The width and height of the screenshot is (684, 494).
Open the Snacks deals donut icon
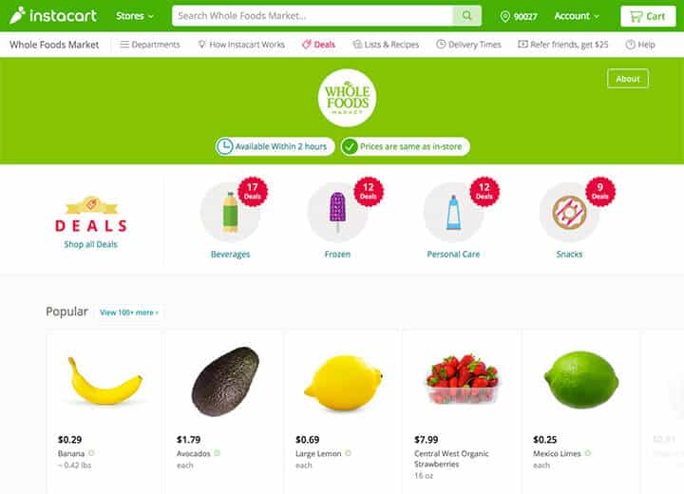pos(569,212)
